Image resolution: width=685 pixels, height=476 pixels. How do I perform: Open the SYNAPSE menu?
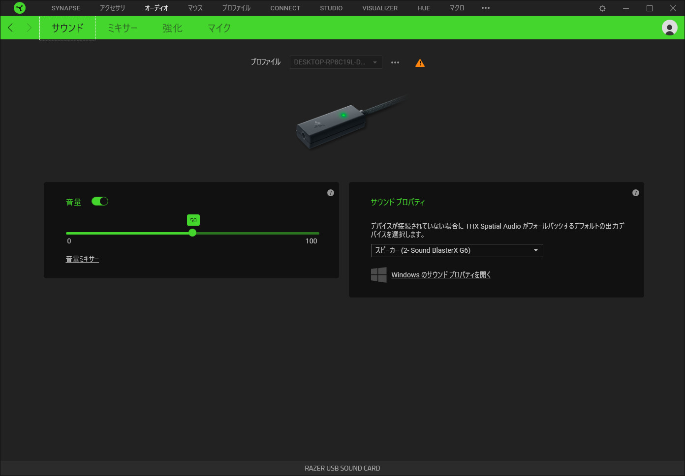[x=66, y=8]
